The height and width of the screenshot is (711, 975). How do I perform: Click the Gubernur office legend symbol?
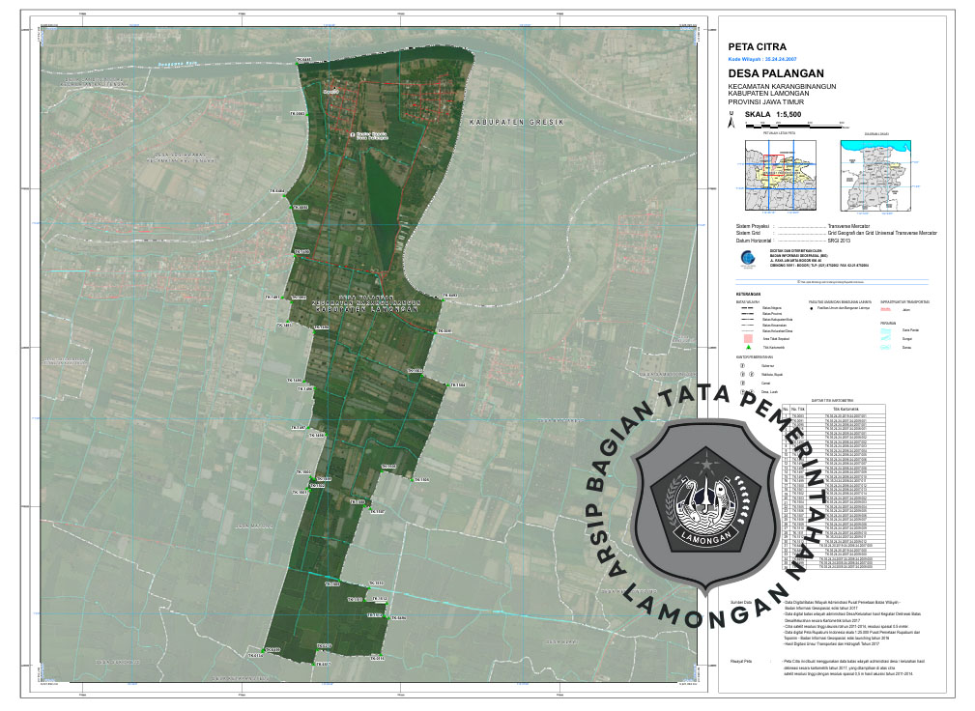click(x=742, y=367)
